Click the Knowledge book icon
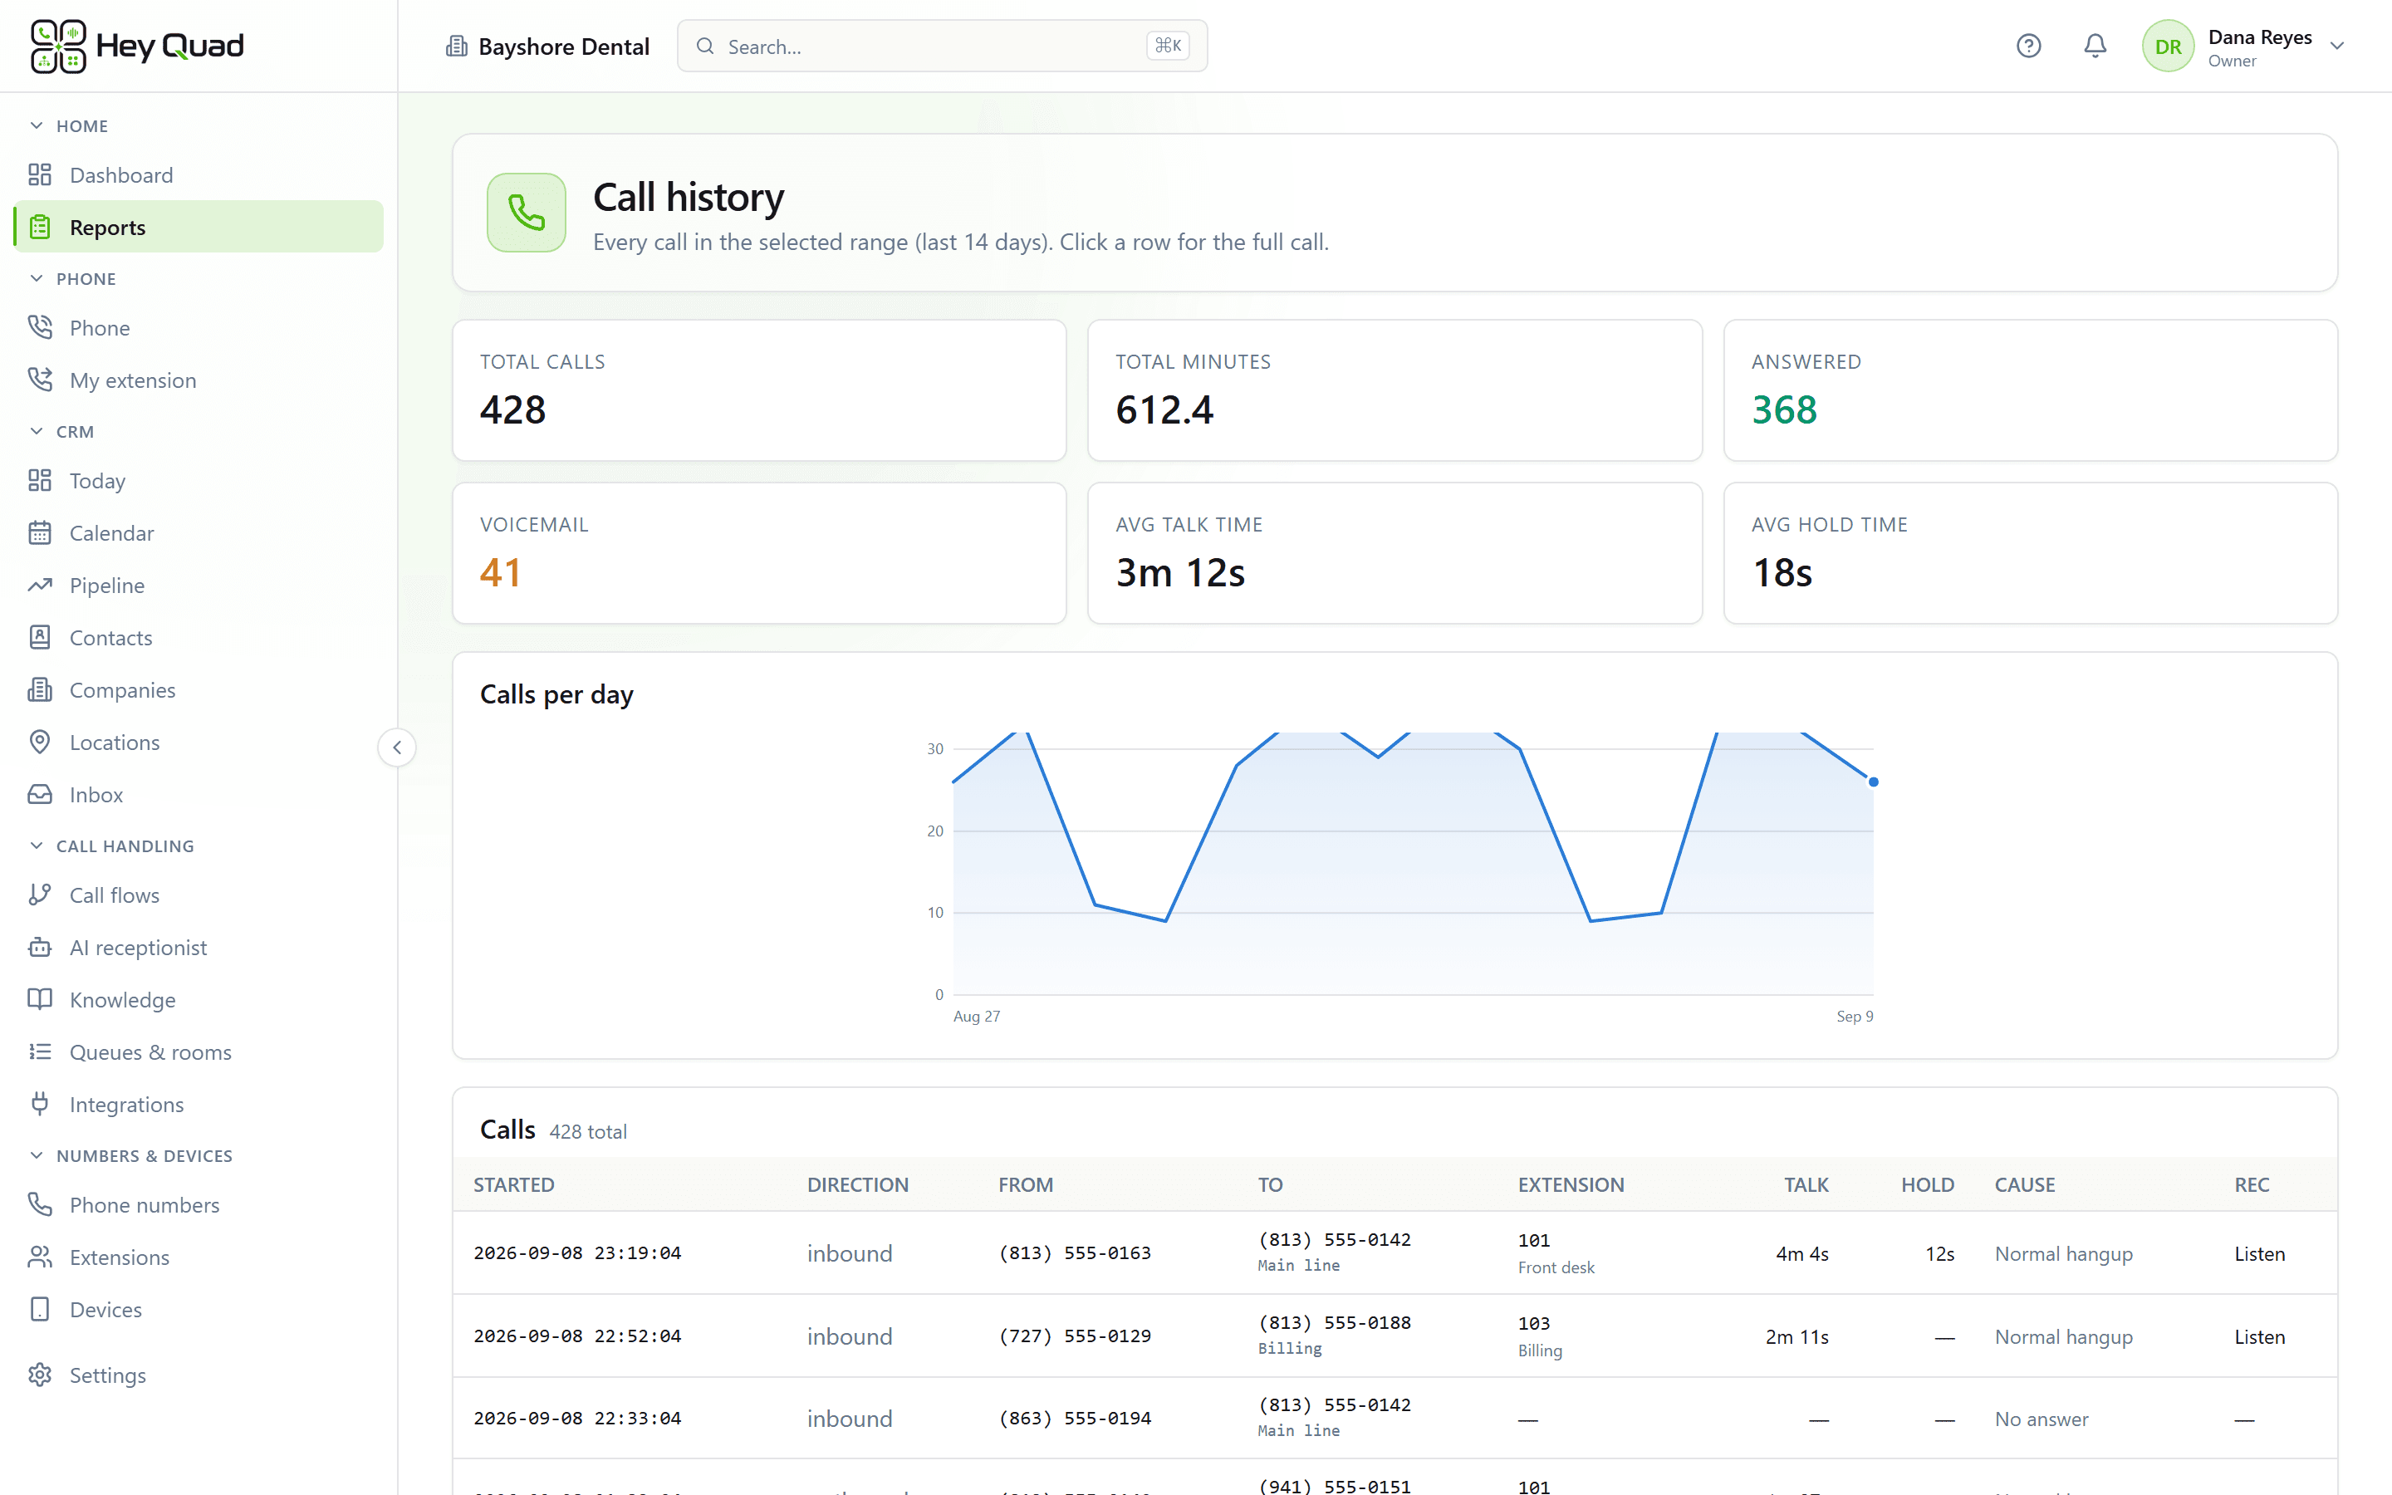This screenshot has width=2392, height=1495. [x=40, y=998]
